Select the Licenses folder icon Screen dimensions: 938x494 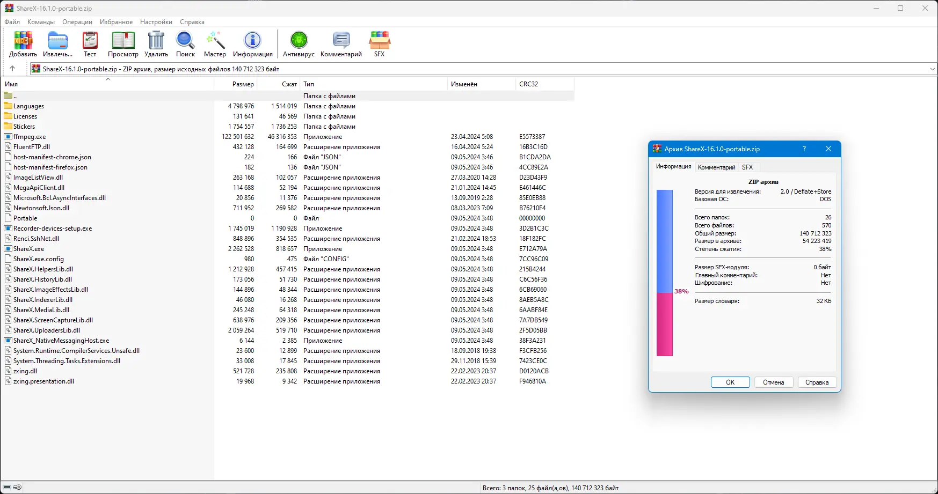[x=8, y=116]
